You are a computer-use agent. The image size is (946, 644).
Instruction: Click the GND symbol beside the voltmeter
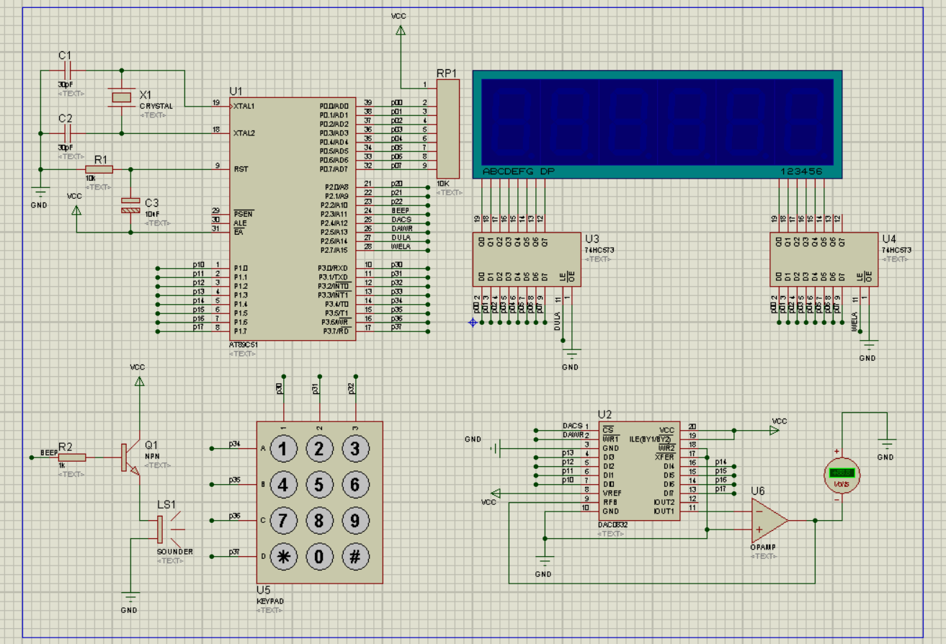887,444
